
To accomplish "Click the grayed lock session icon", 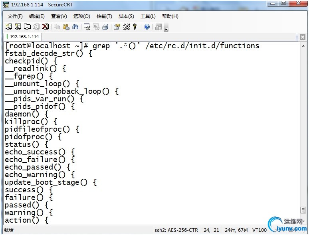I will point(158,27).
